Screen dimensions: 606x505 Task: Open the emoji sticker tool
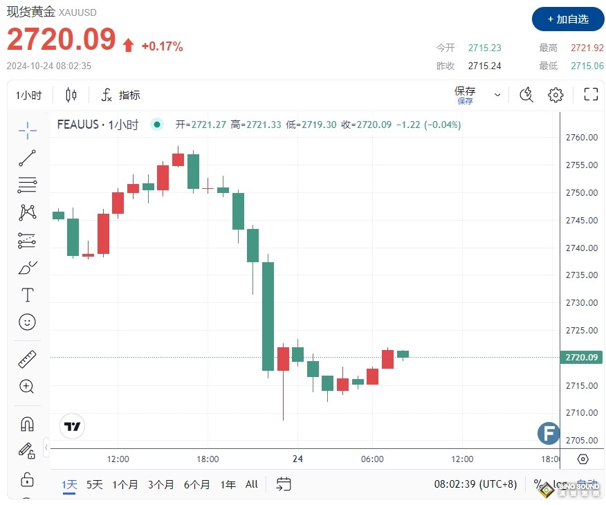point(26,322)
